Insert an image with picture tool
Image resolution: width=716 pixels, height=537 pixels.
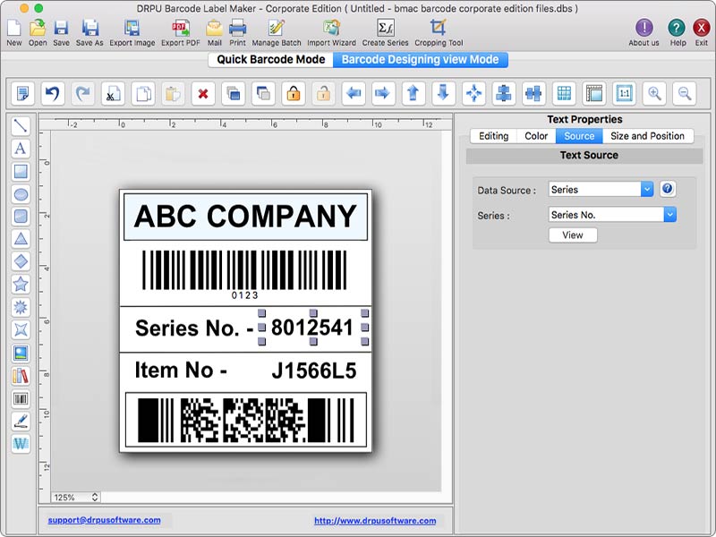21,353
